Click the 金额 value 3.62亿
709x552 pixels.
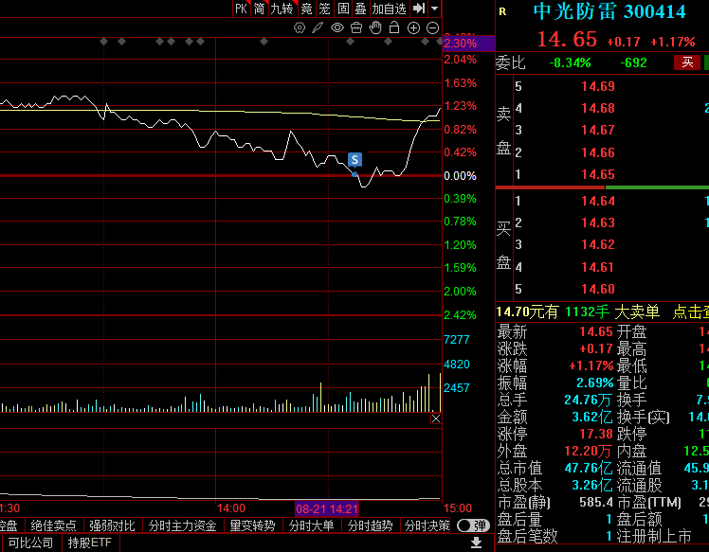(592, 417)
